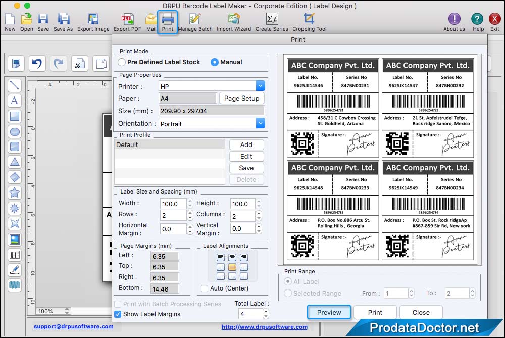Select the top-right label alignment option
505x338 pixels.
(x=244, y=257)
